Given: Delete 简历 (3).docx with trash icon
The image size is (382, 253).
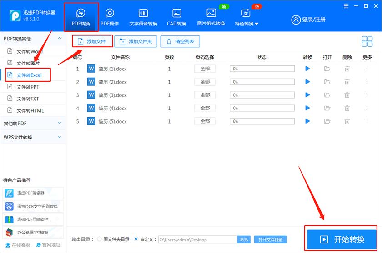Looking at the screenshot, I should [347, 95].
